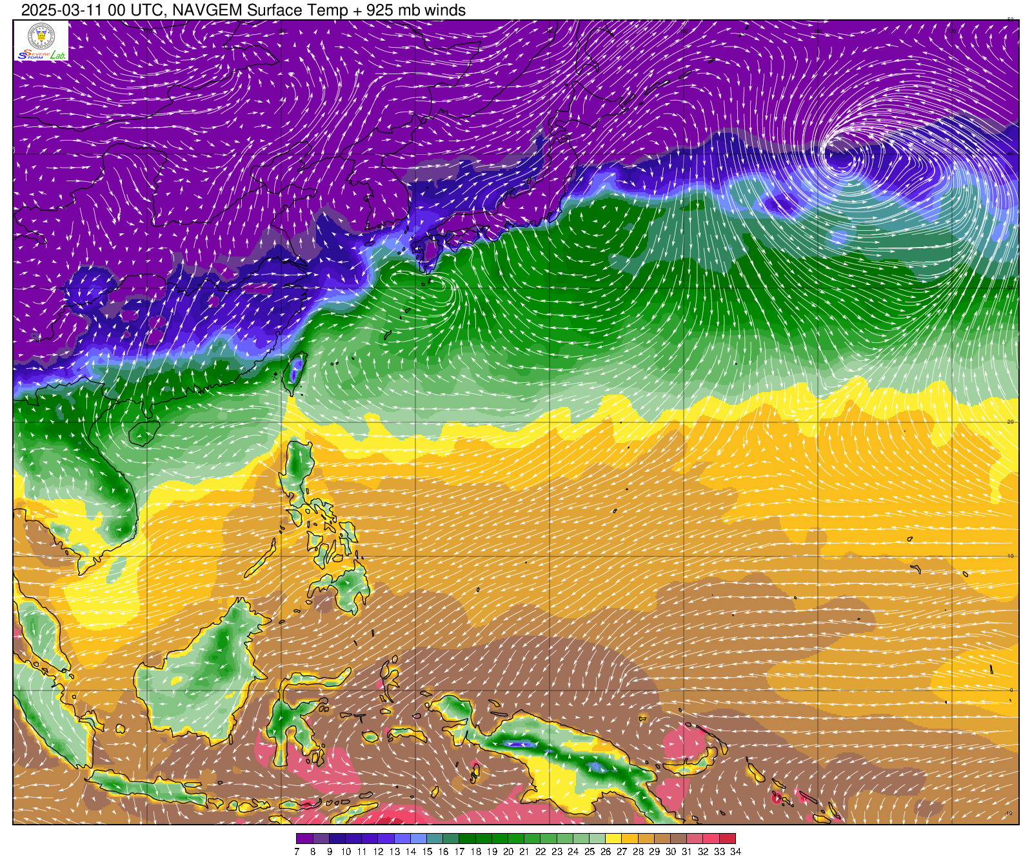1032x864 pixels.
Task: Select the purple 7-degree legend swatch
Action: coord(304,839)
